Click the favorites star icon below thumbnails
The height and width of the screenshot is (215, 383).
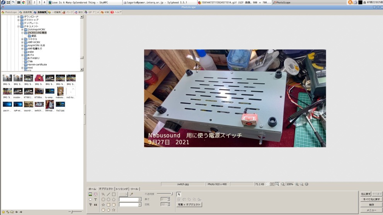coord(3,212)
